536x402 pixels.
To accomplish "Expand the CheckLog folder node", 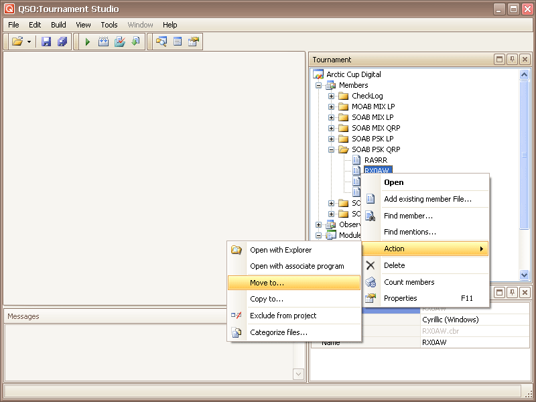I will click(x=331, y=96).
